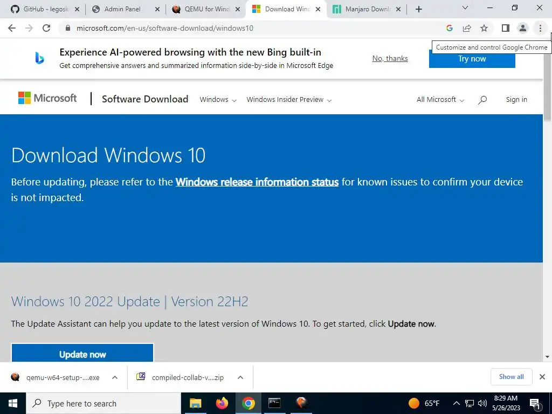Screen dimensions: 552x414
Task: Click the taskbar search box
Action: click(103, 403)
